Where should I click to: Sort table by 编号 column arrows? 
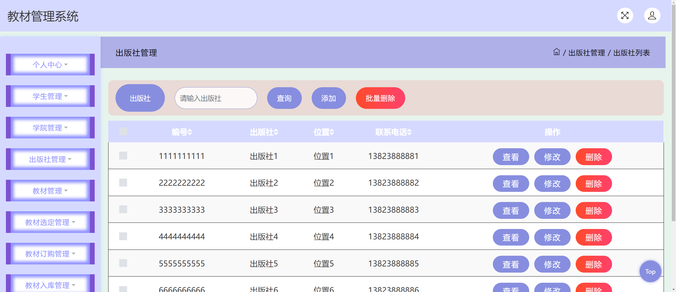pos(190,132)
